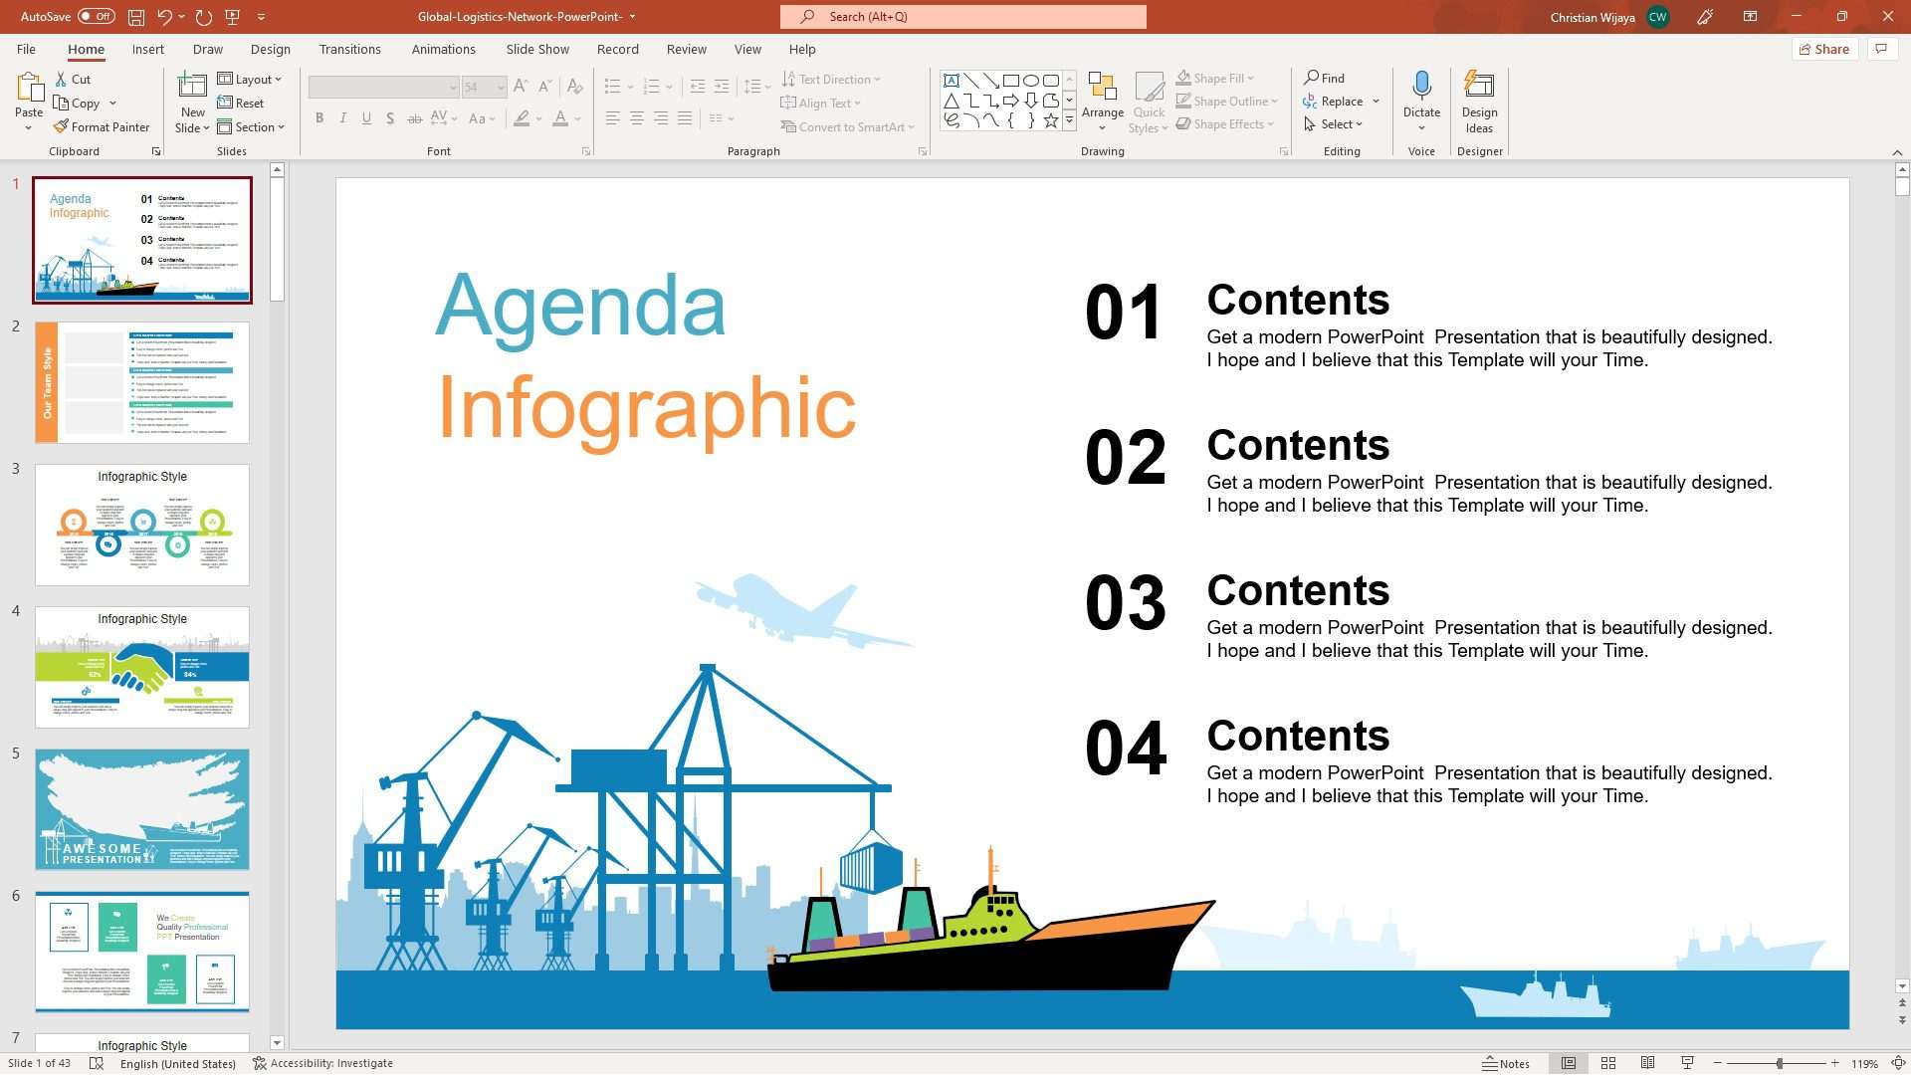Increase font size with the big A icon

(521, 87)
